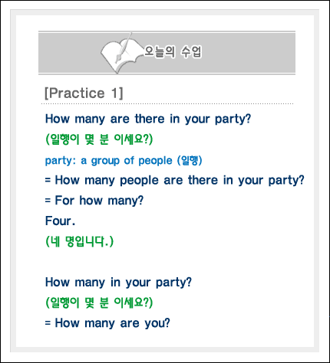The image size is (330, 363).
Task: Click the word 'party?' in the first sentence
Action: (x=233, y=119)
